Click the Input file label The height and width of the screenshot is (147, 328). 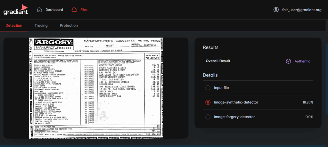coord(221,88)
